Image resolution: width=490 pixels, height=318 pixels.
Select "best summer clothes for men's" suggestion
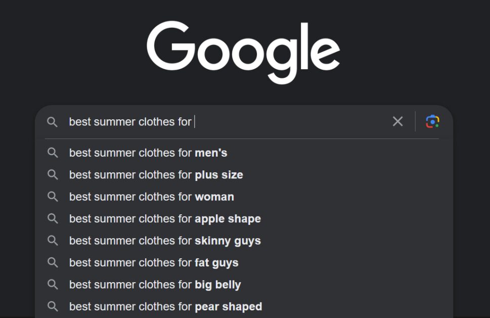click(149, 153)
